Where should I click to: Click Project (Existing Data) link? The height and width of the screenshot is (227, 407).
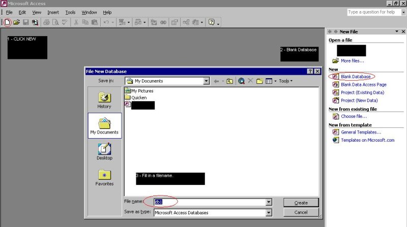[362, 92]
